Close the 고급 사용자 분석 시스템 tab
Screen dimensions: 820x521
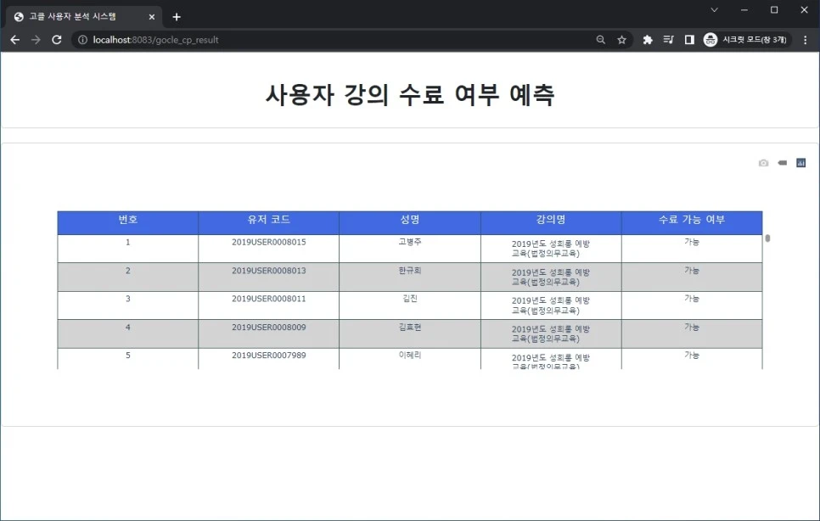(152, 17)
